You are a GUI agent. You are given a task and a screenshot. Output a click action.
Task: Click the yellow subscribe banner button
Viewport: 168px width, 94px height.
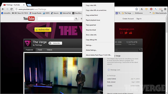(x=43, y=30)
